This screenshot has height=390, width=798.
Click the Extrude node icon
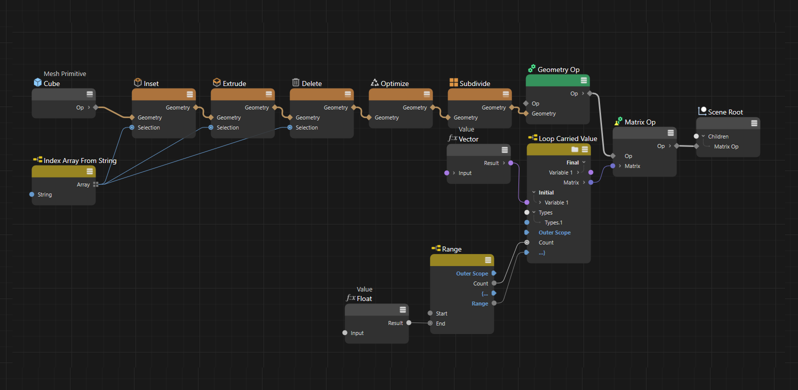pos(217,82)
